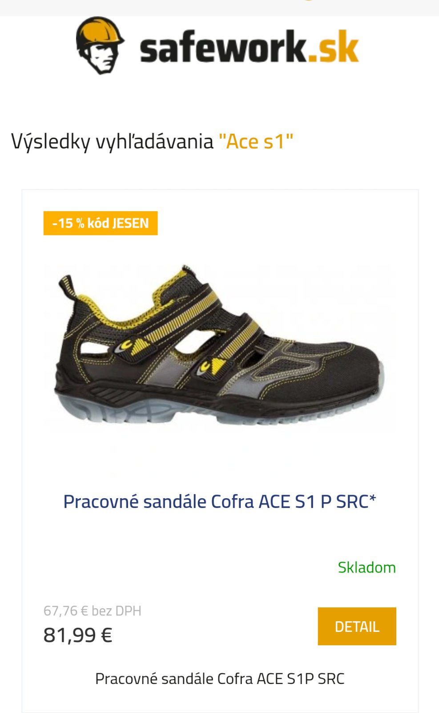Click the bottom description Pracovné sandále Cofra ACE S1P SRC
Image resolution: width=439 pixels, height=713 pixels.
(220, 679)
